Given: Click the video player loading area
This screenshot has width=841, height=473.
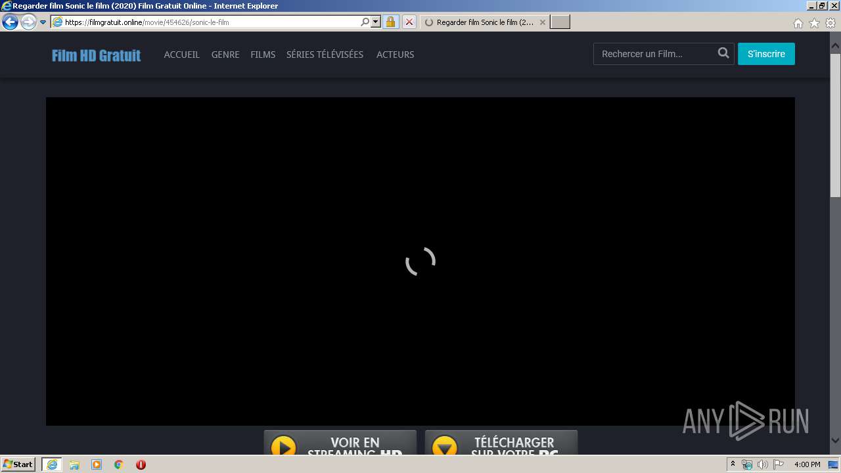Looking at the screenshot, I should click(420, 261).
